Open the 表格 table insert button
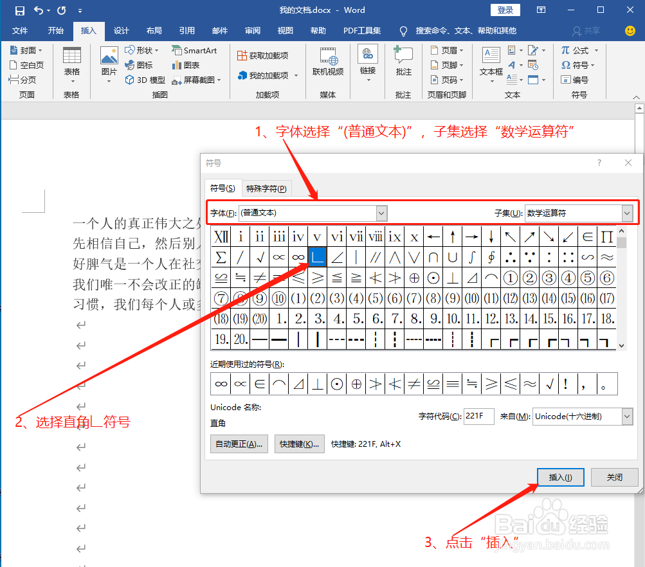 tap(72, 64)
